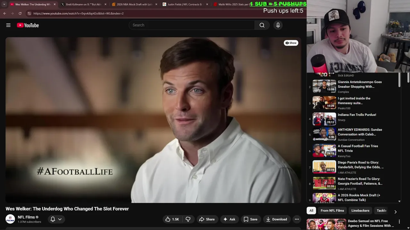
Task: Open NFL Films channel avatar
Action: click(x=10, y=219)
